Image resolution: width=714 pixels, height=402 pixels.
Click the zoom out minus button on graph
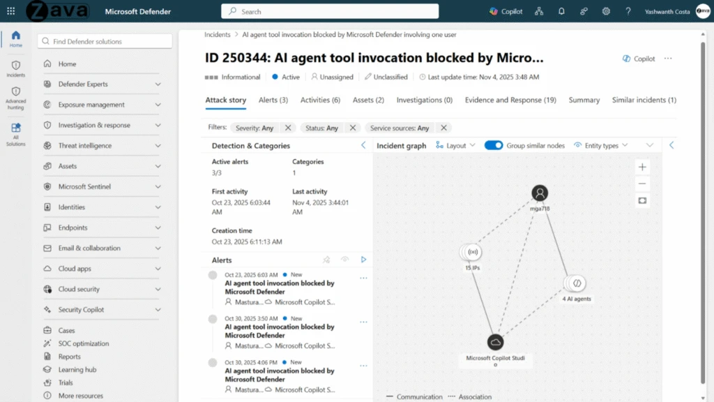click(x=642, y=184)
